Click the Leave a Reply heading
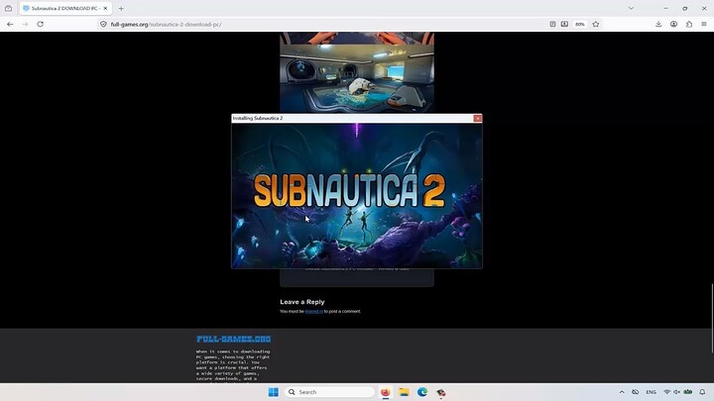This screenshot has width=714, height=401. pos(301,302)
